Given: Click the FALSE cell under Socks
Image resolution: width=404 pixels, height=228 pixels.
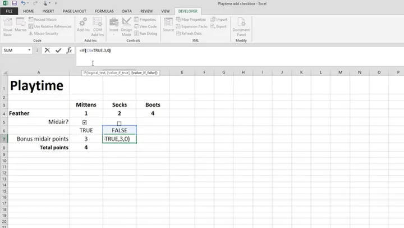Looking at the screenshot, I should tap(120, 130).
